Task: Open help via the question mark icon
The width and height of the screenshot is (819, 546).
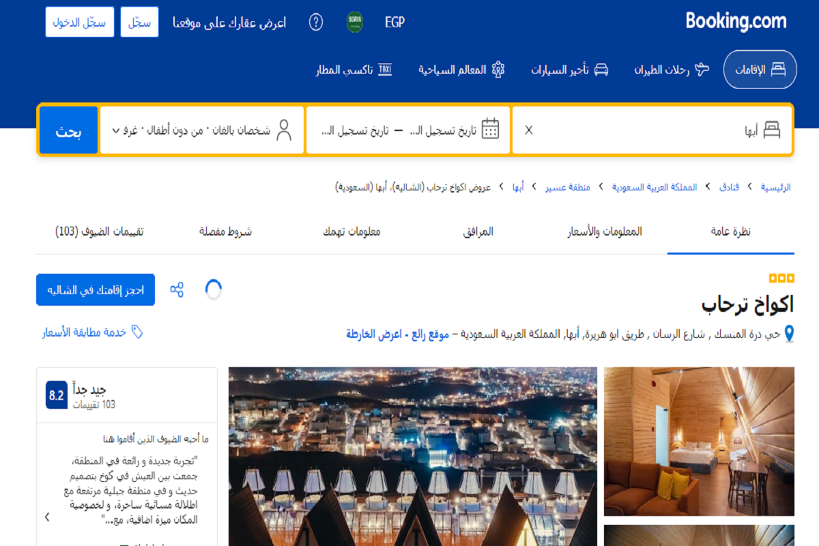Action: pyautogui.click(x=315, y=22)
